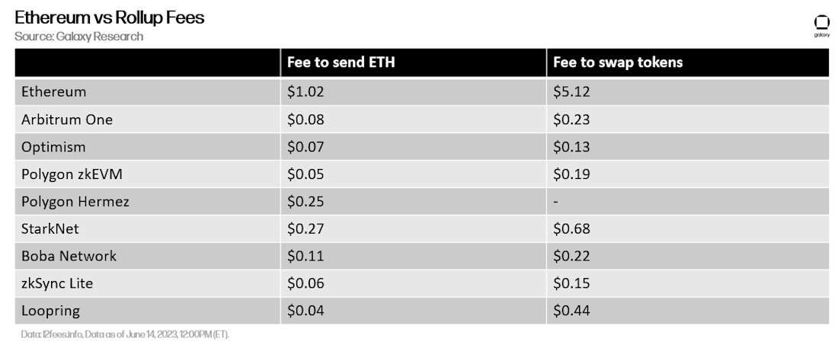This screenshot has width=838, height=348.
Task: Select the Polygon Hermez row label
Action: point(75,202)
